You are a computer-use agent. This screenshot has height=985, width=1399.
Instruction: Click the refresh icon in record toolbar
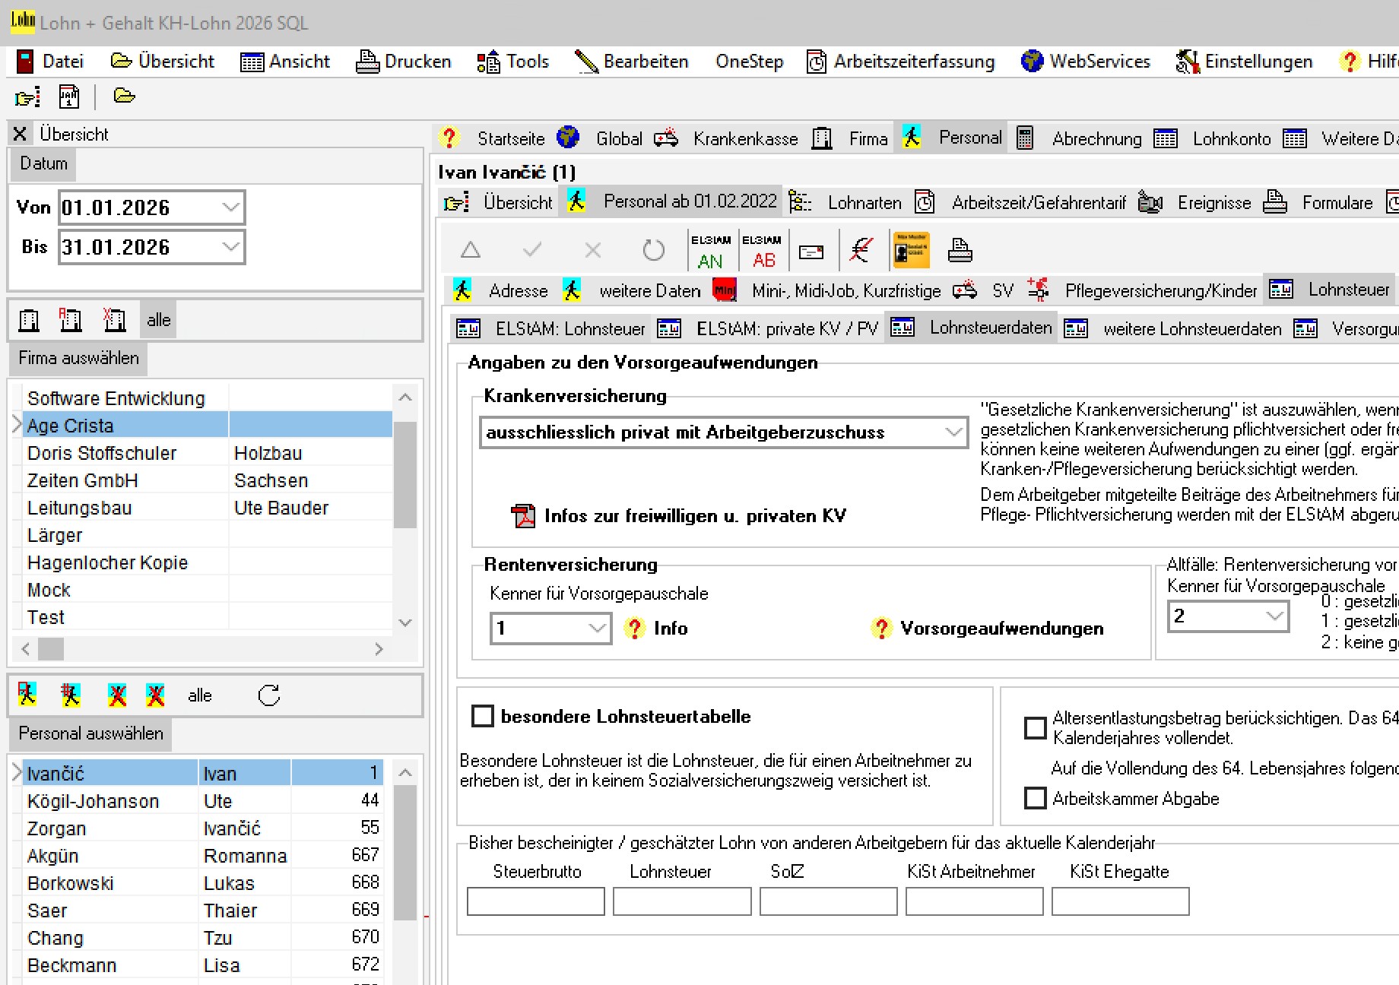[x=653, y=250]
